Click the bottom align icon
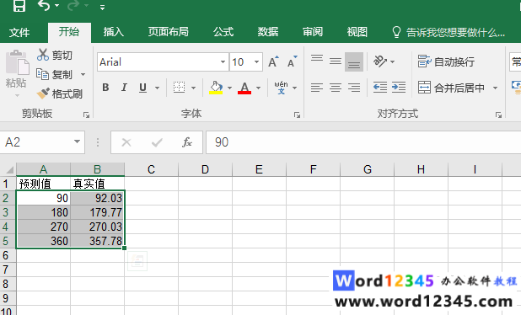This screenshot has height=315, width=521. point(354,61)
